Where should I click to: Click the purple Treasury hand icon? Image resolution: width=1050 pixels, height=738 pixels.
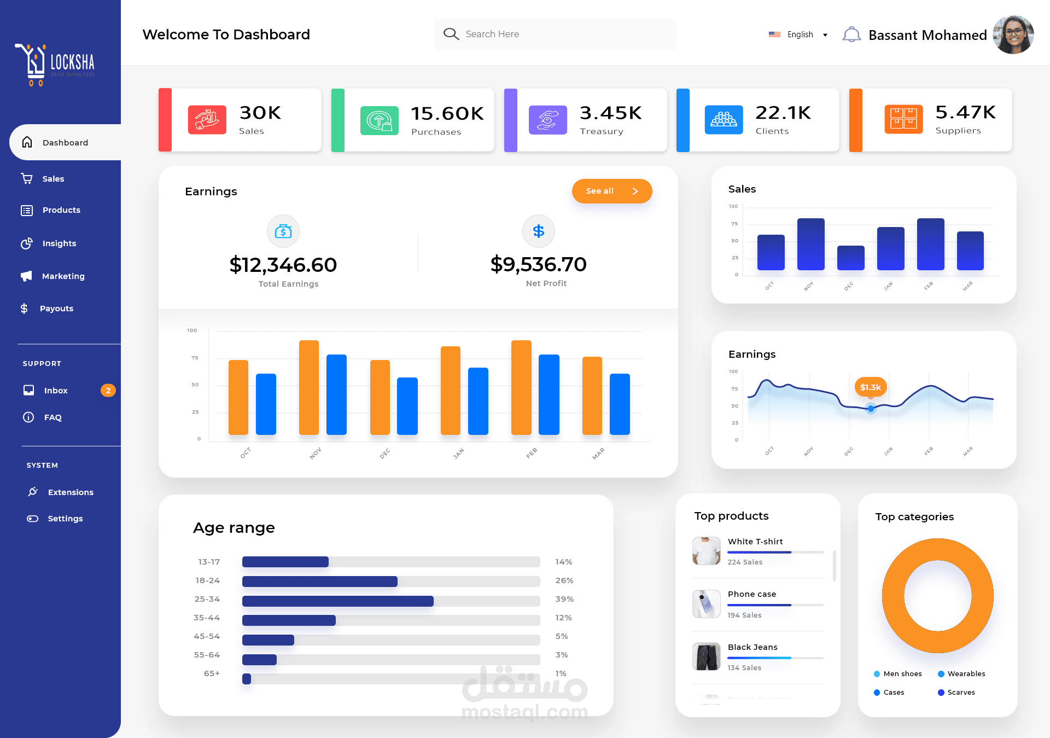coord(547,120)
